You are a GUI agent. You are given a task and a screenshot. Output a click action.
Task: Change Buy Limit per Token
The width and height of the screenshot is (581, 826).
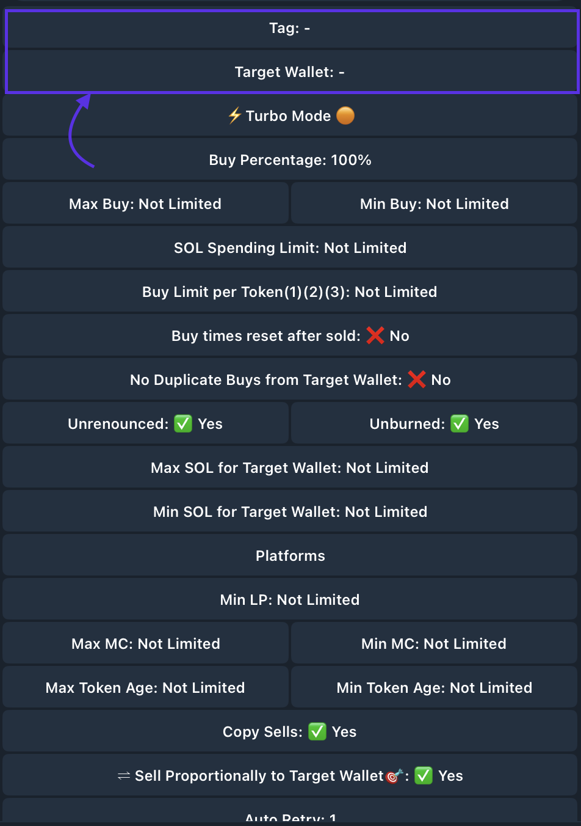tap(290, 292)
